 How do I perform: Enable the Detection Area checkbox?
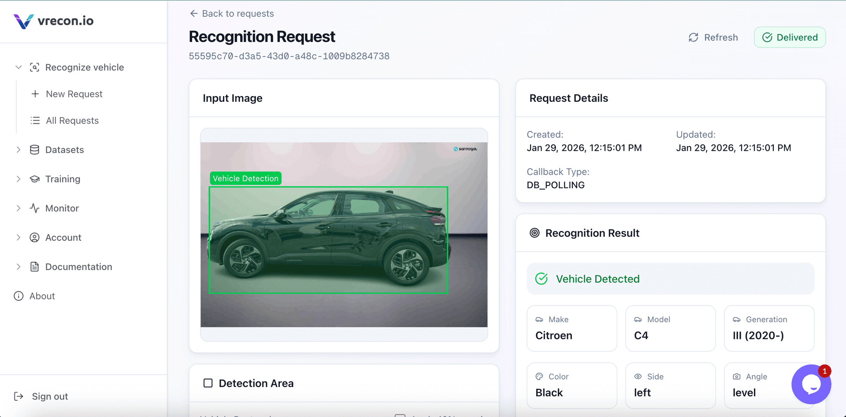(208, 383)
